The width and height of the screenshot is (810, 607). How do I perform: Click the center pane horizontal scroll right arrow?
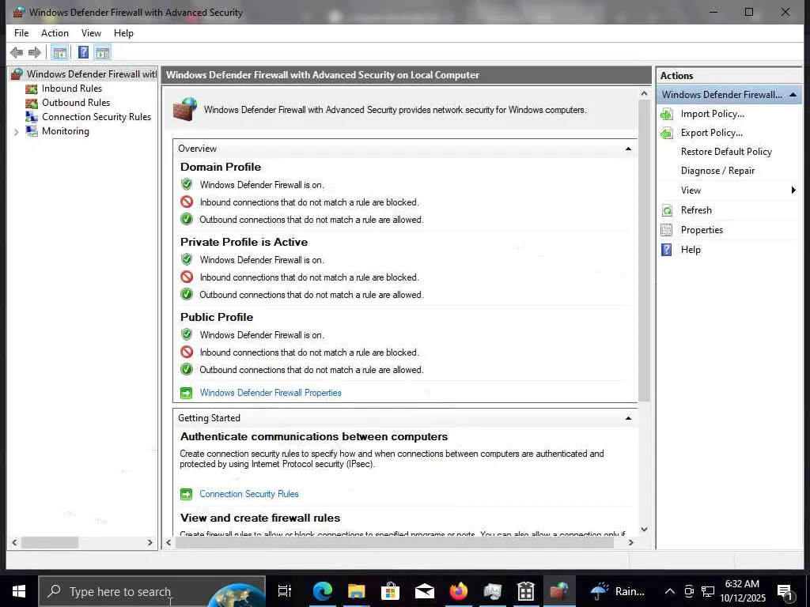click(x=630, y=542)
